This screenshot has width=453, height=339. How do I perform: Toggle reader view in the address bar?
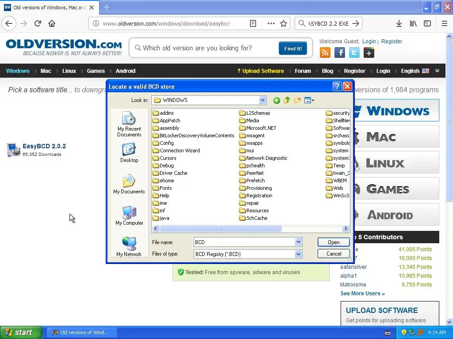tap(253, 24)
